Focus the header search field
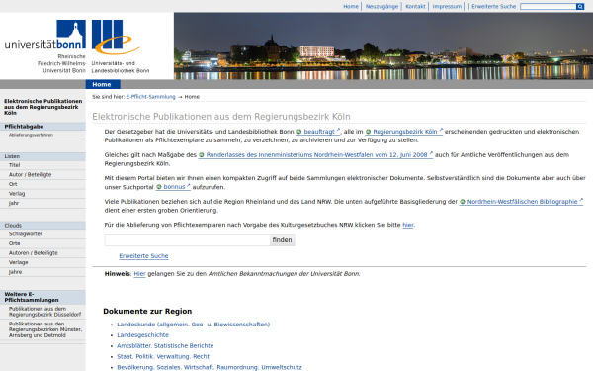Image resolution: width=593 pixels, height=371 pixels. pos(548,7)
